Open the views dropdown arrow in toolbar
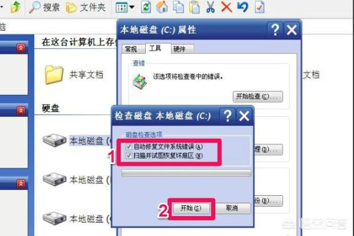 click(132, 7)
